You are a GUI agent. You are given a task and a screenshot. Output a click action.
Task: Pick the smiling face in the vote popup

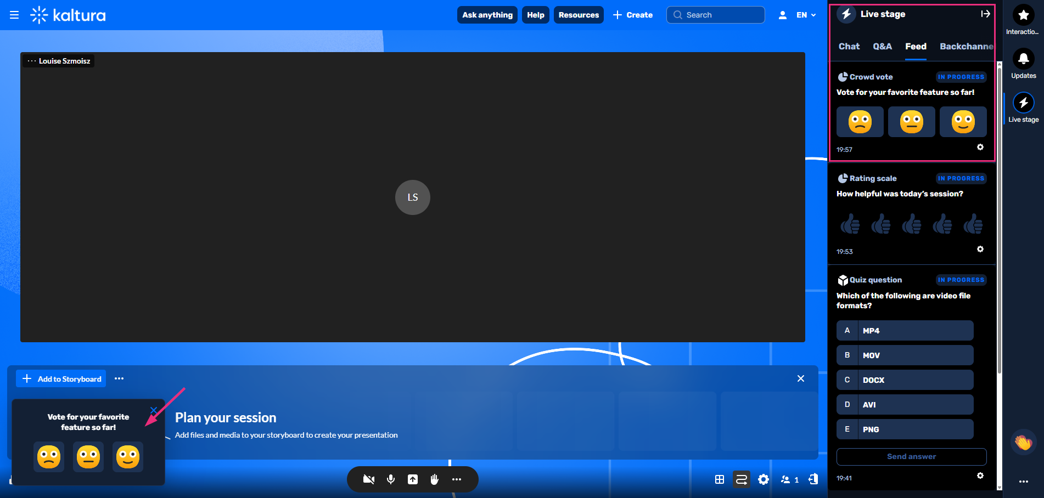point(128,456)
